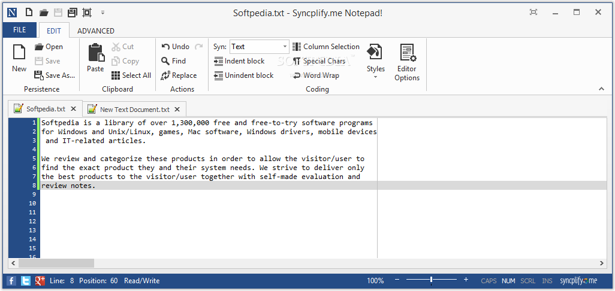
Task: Toggle Column Selection mode
Action: pyautogui.click(x=325, y=47)
